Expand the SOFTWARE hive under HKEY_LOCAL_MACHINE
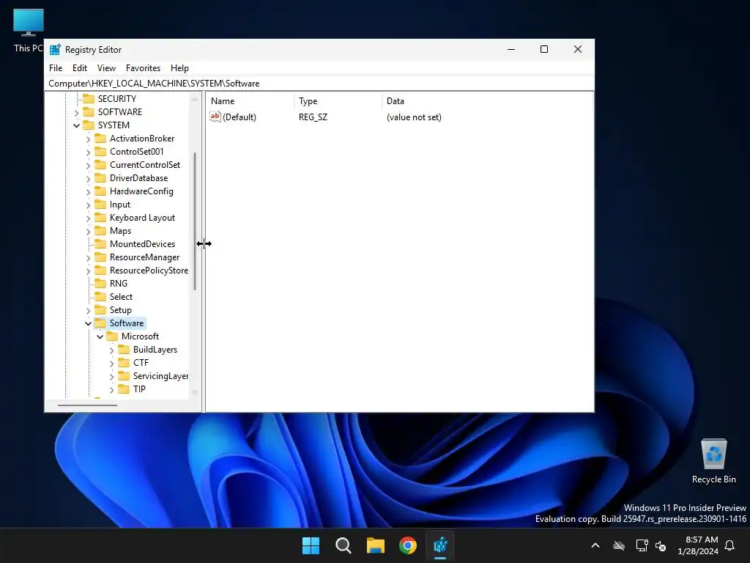Viewport: 750px width, 563px height. tap(76, 112)
